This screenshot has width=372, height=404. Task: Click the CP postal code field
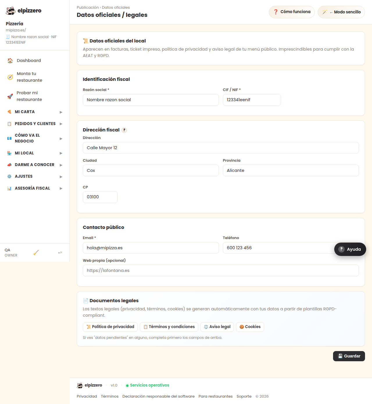pyautogui.click(x=100, y=197)
